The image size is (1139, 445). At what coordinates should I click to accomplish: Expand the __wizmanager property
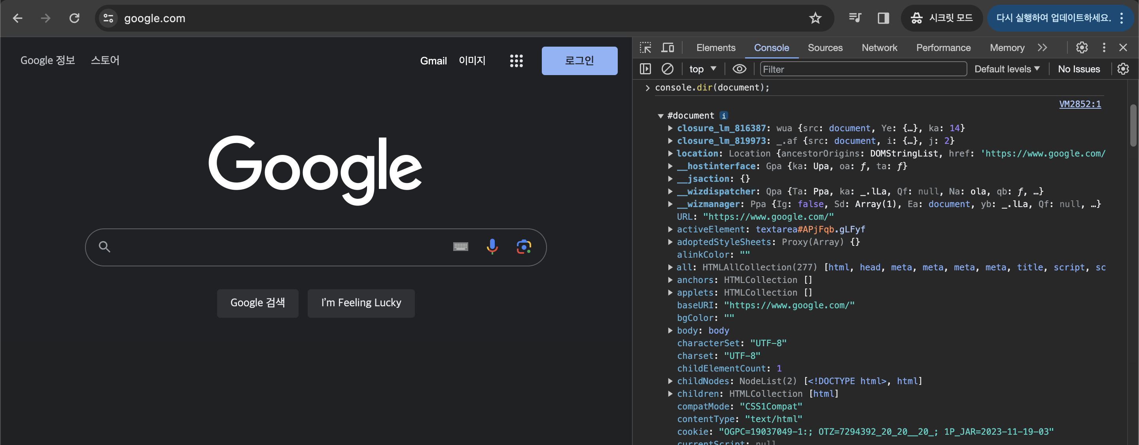(x=670, y=204)
